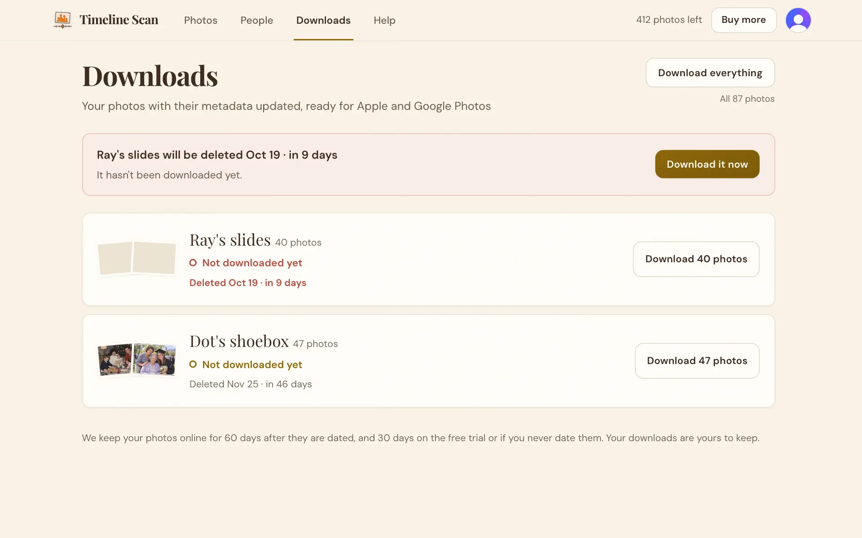Click 'It hasn't been downloaded yet.' text

169,175
